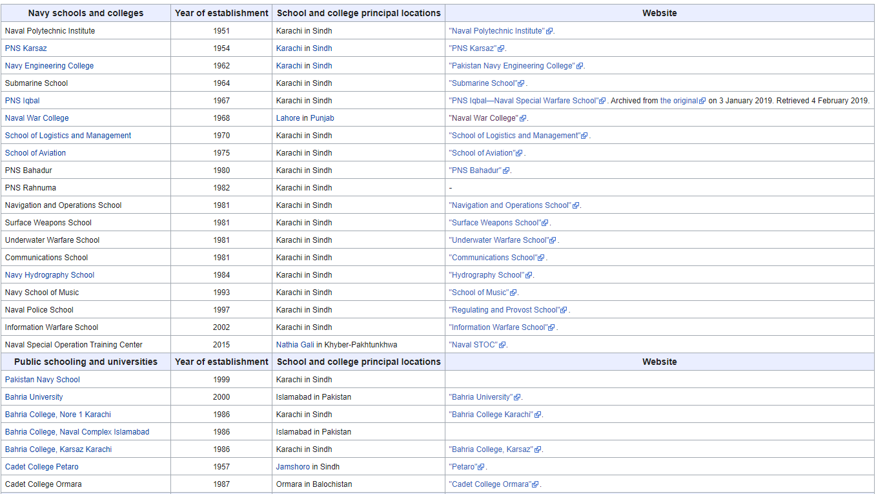Open the "PNS Karsaz" website reference
This screenshot has height=494, width=876.
coord(473,48)
